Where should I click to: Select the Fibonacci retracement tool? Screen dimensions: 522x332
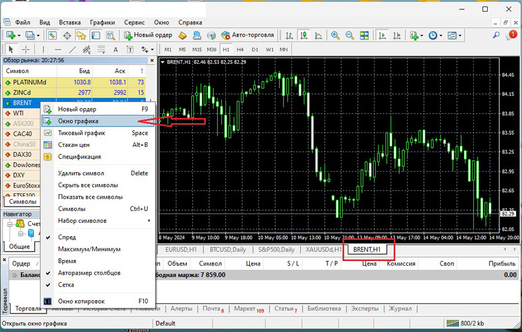(101, 49)
